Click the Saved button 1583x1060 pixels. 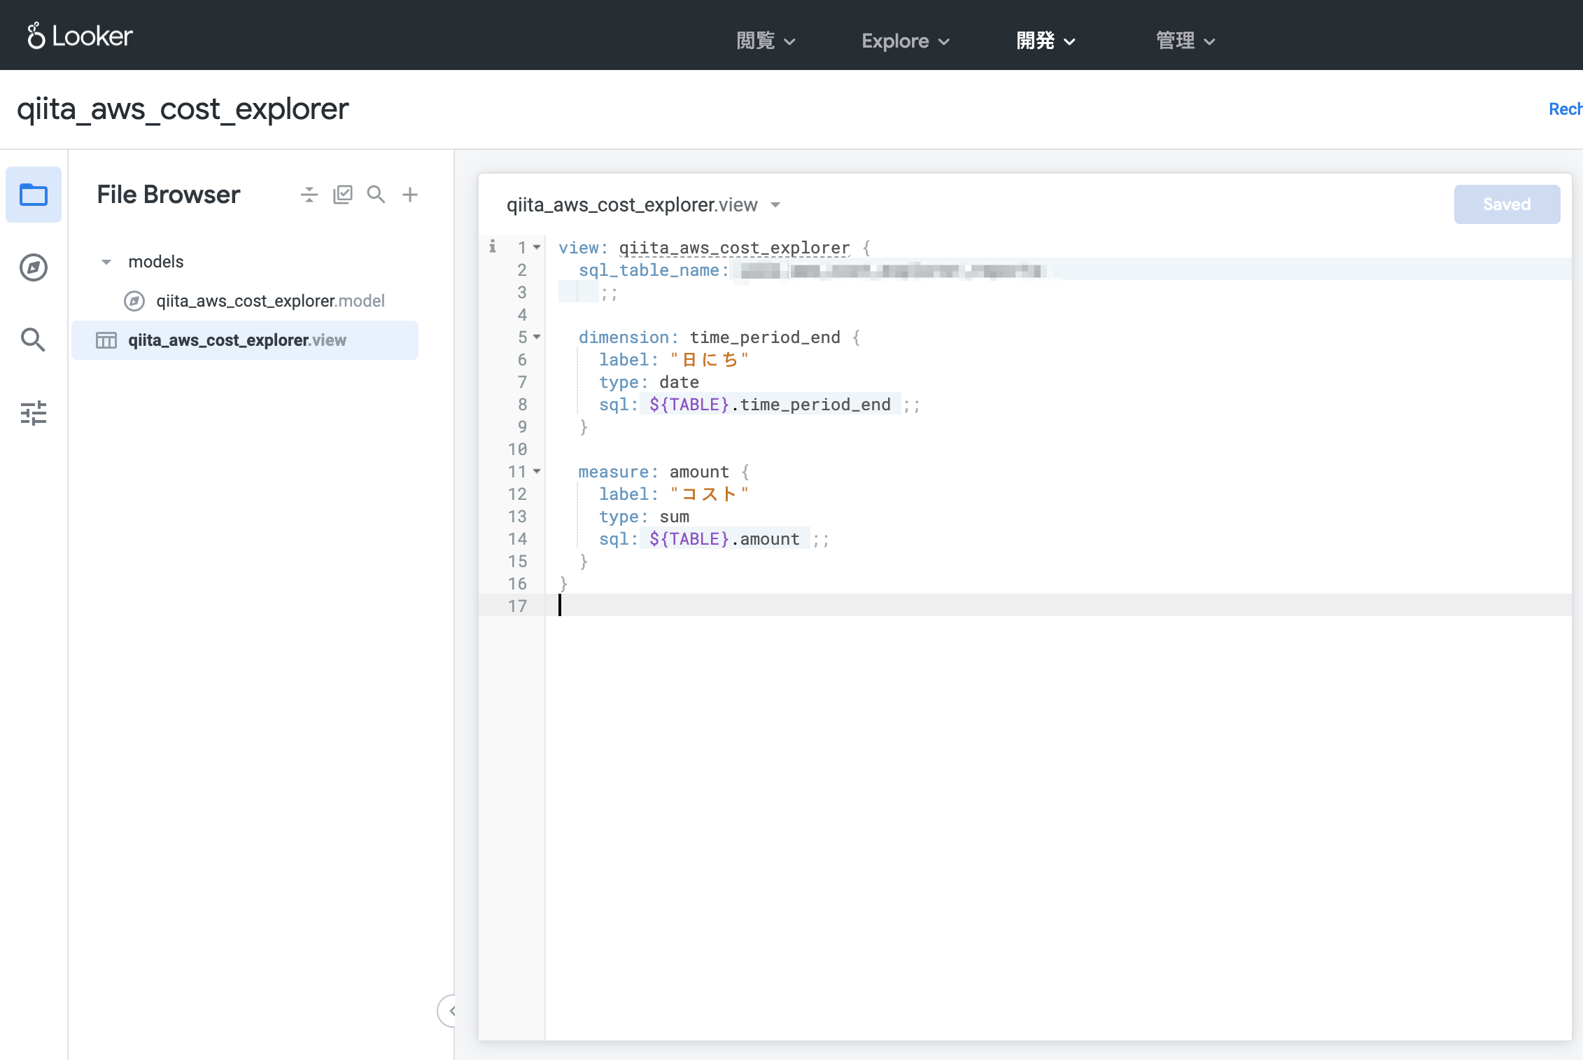[x=1507, y=204]
